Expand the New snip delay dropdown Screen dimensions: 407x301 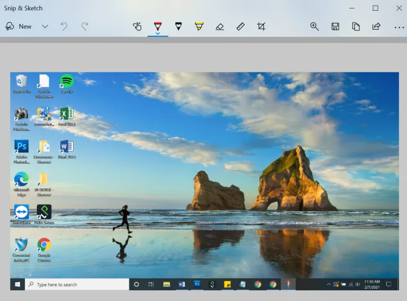[x=45, y=27]
